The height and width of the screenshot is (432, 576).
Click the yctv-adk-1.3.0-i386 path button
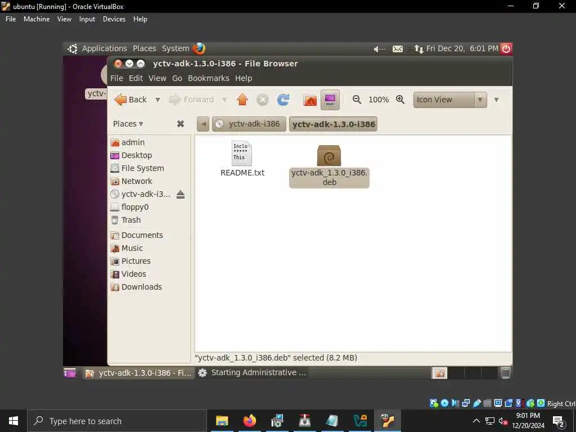pyautogui.click(x=333, y=124)
